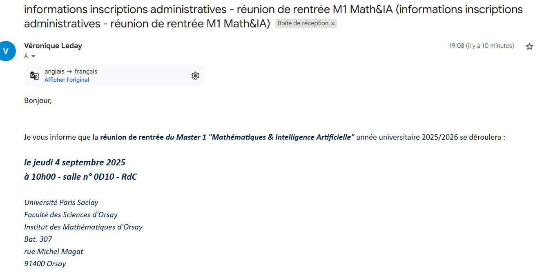This screenshot has height=274, width=542.
Task: Click the date line jeudi 4 septembre 2025
Action: [x=75, y=163]
